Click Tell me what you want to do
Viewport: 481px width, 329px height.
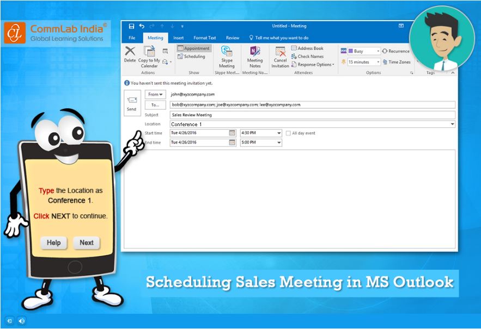point(278,38)
